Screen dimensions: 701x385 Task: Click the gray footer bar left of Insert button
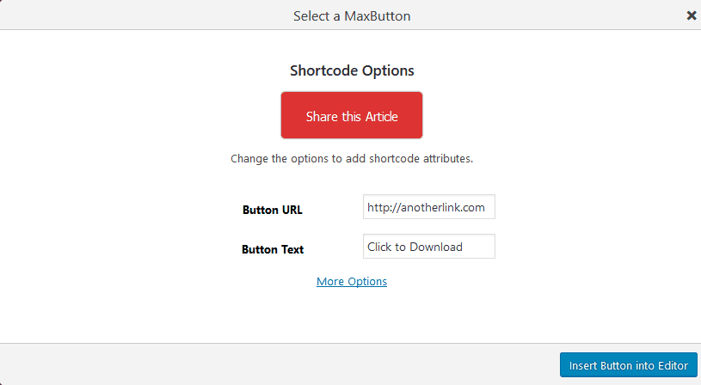click(275, 364)
